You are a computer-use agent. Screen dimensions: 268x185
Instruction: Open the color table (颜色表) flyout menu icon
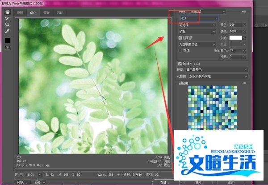tap(244, 83)
